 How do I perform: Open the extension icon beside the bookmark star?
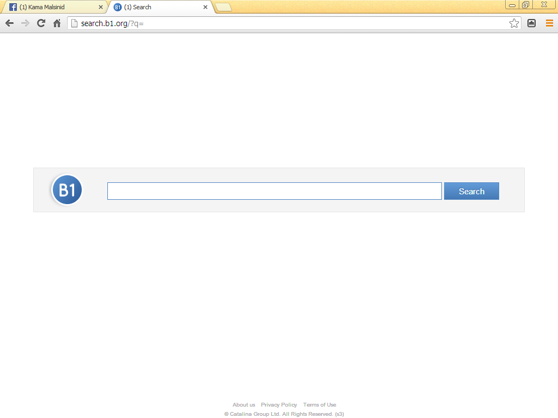click(x=532, y=23)
